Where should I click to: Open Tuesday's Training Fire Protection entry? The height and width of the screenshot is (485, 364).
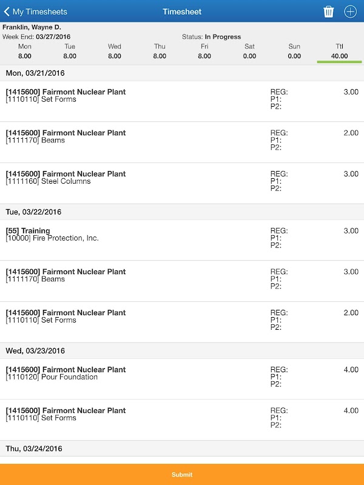pyautogui.click(x=182, y=239)
